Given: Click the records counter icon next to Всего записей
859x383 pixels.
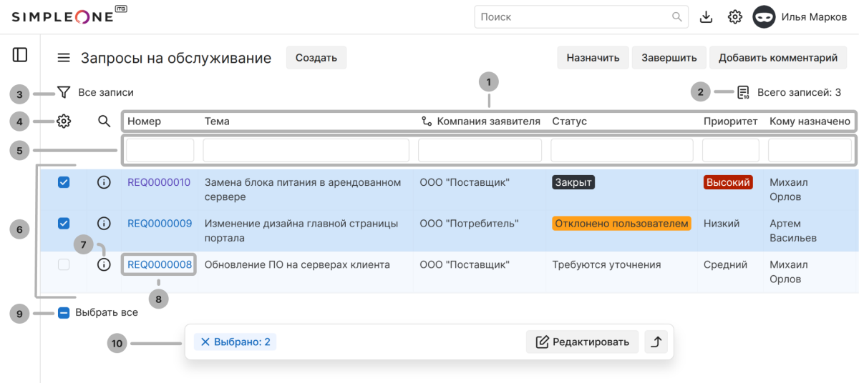Looking at the screenshot, I should coord(743,92).
